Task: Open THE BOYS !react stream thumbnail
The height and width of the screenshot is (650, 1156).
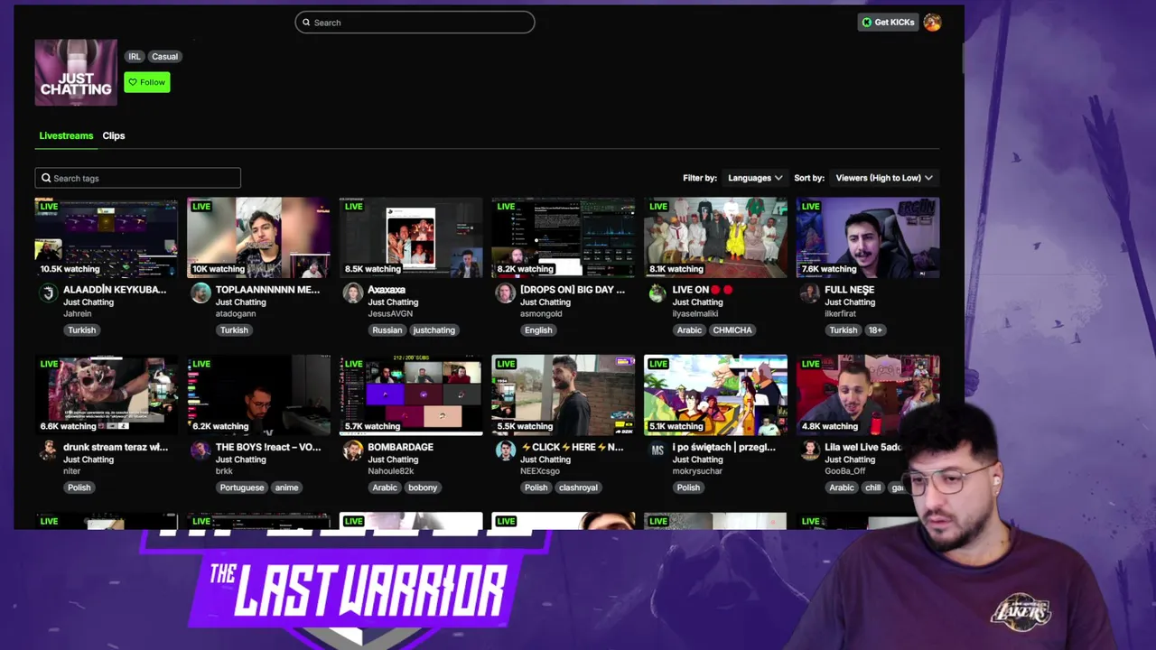Action: (x=258, y=395)
